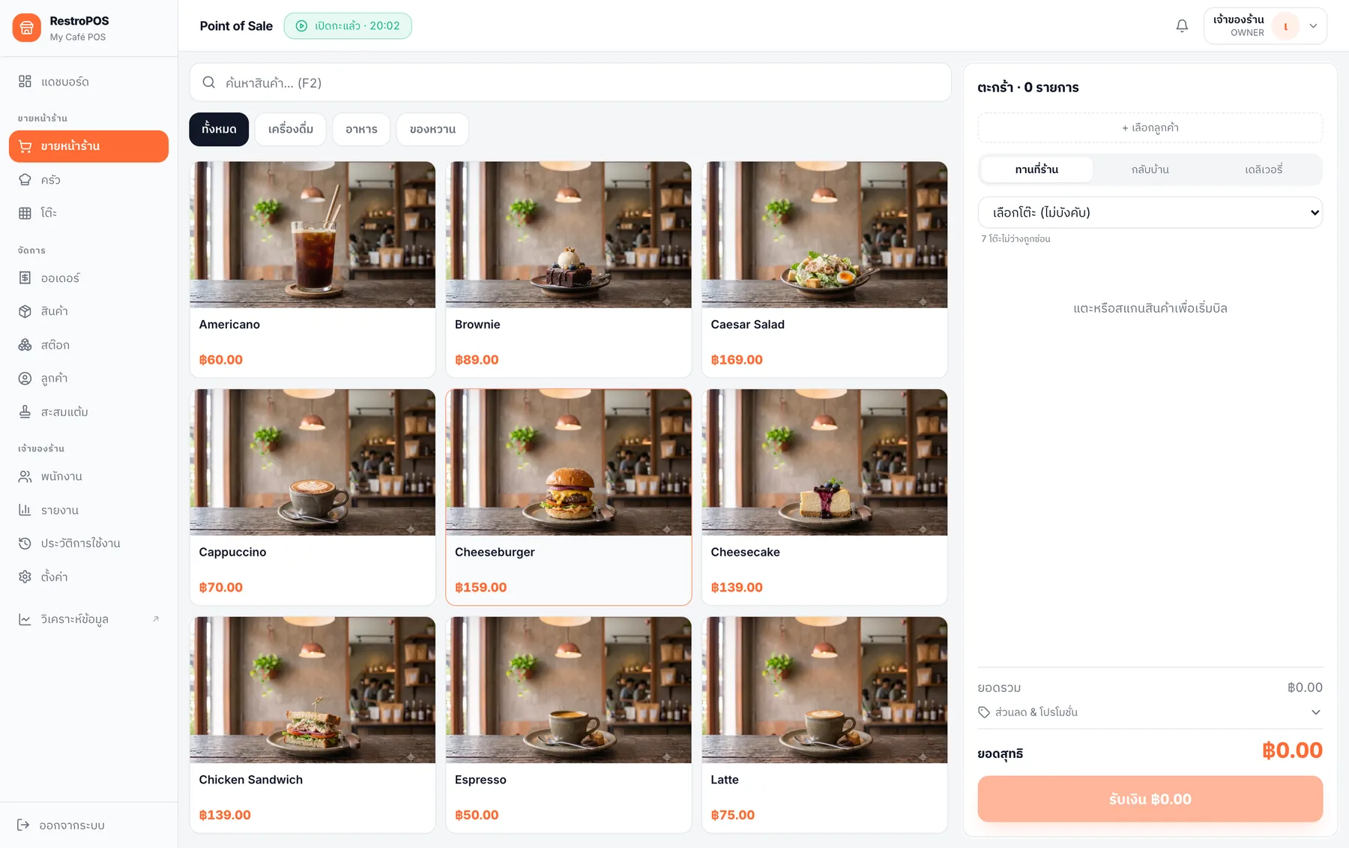
Task: Open the เลือกโต๊ะ table dropdown
Action: pyautogui.click(x=1150, y=213)
